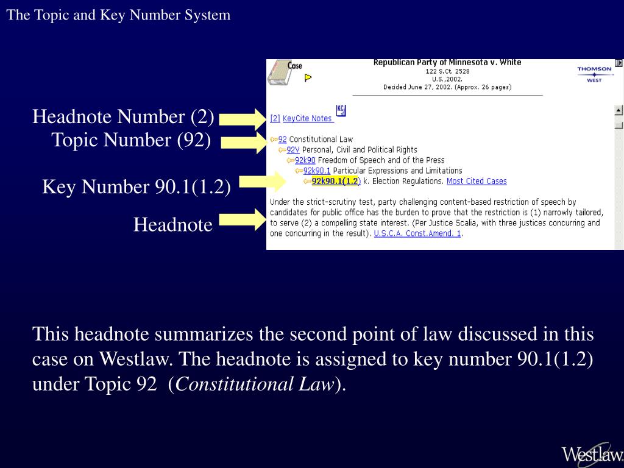Open topic link 92

(282, 140)
